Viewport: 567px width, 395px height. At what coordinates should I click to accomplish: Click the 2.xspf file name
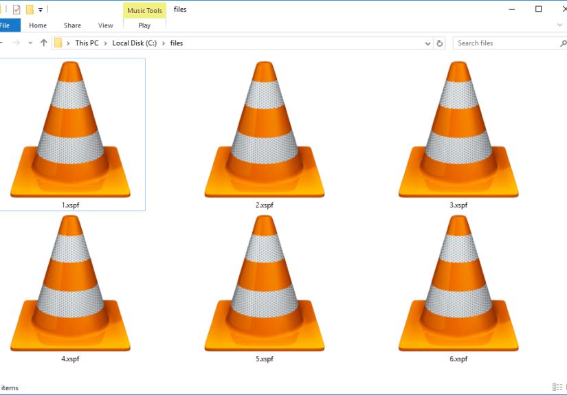point(265,205)
